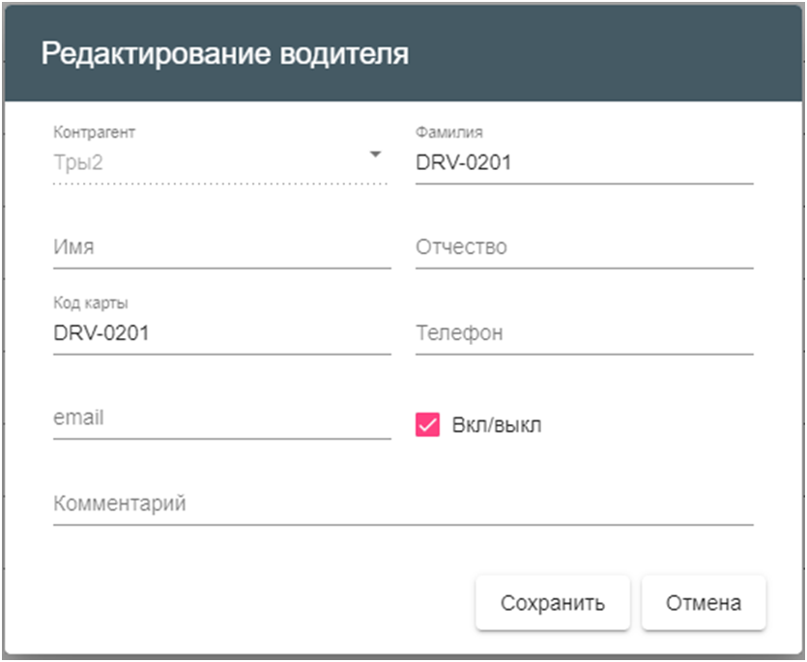Click into the email input field

(x=222, y=418)
